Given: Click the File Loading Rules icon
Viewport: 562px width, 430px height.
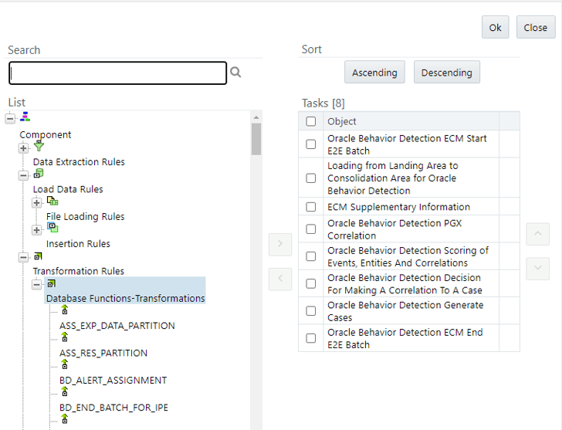Looking at the screenshot, I should click(52, 201).
